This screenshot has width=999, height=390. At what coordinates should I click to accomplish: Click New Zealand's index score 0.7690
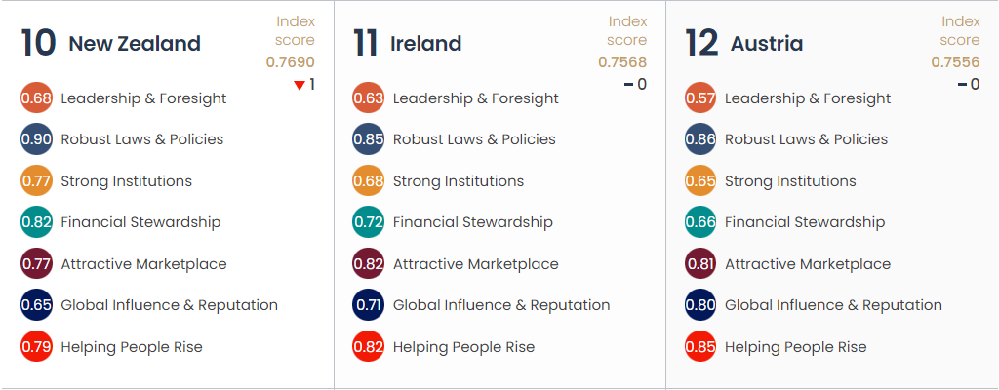point(291,62)
